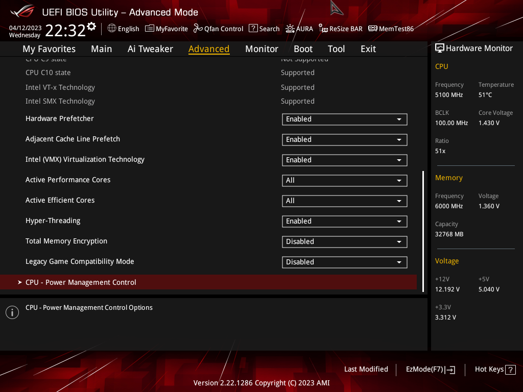Click Last Modified button
This screenshot has height=392, width=523.
[x=366, y=370]
